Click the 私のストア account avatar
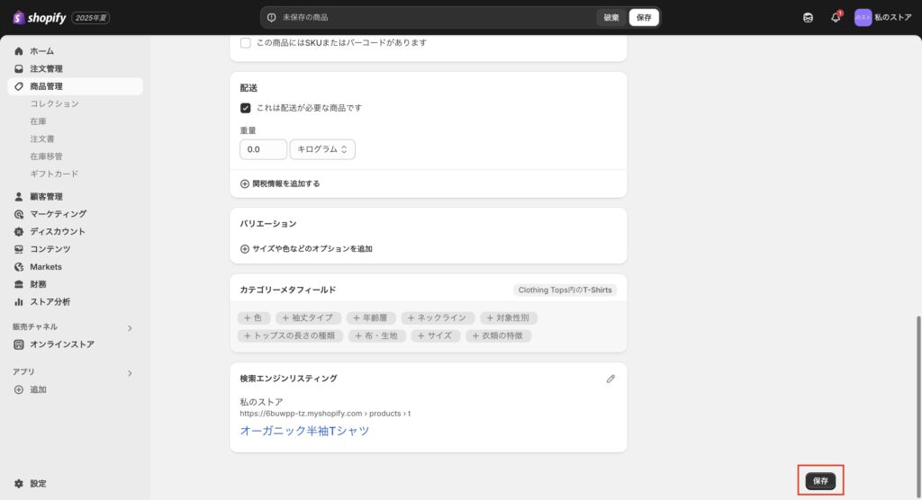The height and width of the screenshot is (500, 922). [x=863, y=17]
